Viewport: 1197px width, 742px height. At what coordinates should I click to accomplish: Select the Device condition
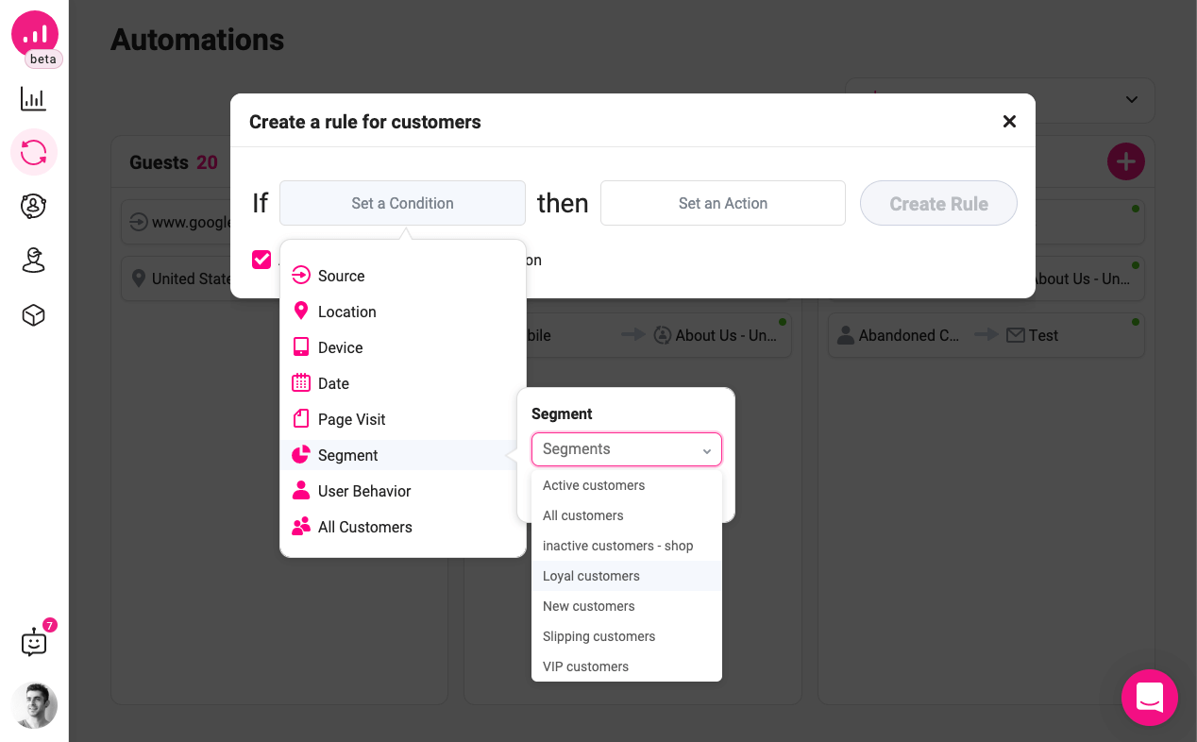403,347
